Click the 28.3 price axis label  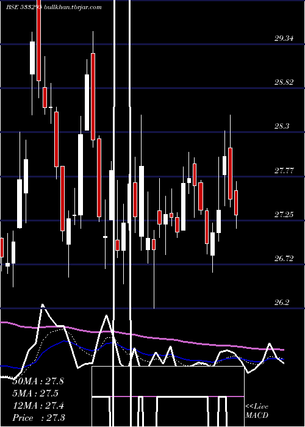coord(282,126)
